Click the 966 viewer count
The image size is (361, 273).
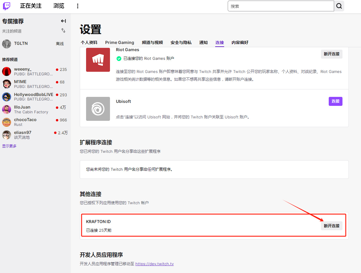coord(63,120)
